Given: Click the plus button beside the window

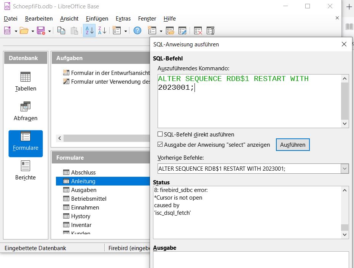Looking at the screenshot, I should 349,7.
